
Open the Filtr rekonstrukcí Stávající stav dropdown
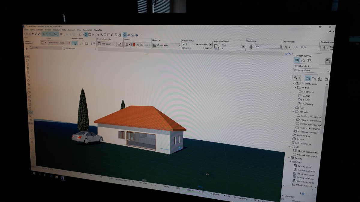click(x=311, y=71)
